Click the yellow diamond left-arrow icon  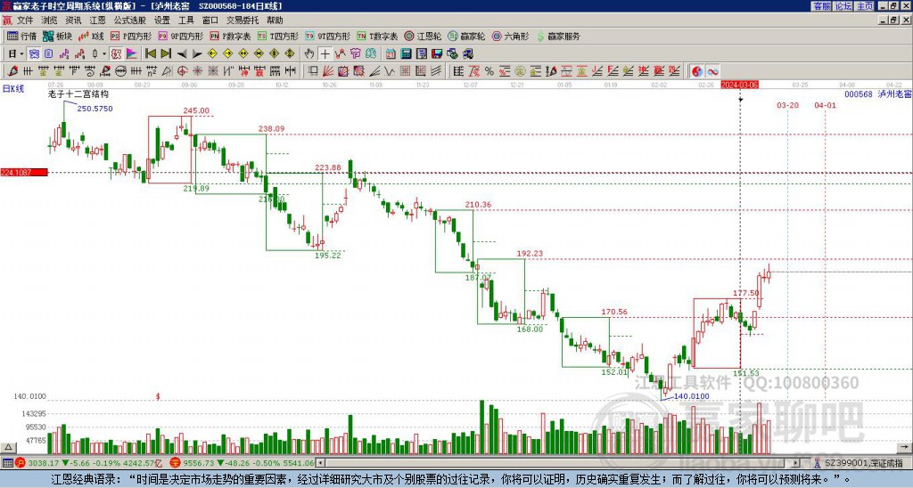point(212,54)
